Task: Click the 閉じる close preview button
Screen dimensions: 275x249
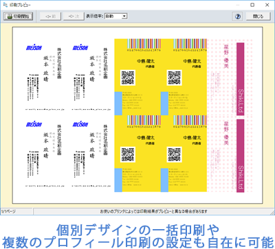Action: coord(258,16)
